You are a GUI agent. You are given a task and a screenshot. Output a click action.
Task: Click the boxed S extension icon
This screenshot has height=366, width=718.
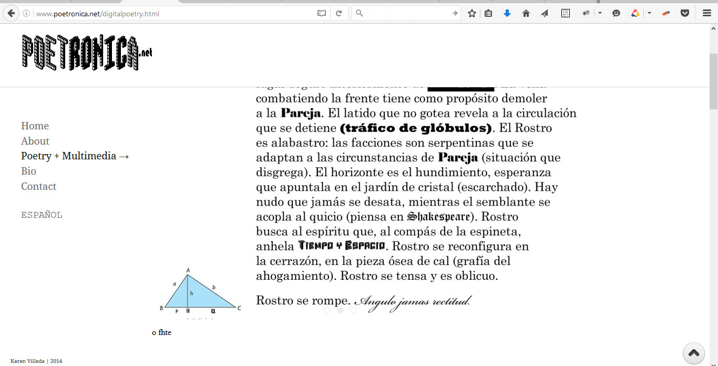(x=566, y=14)
